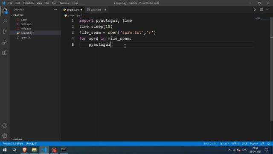273x154 pixels.
Task: Click the network icon in system tray
Action: point(234,150)
